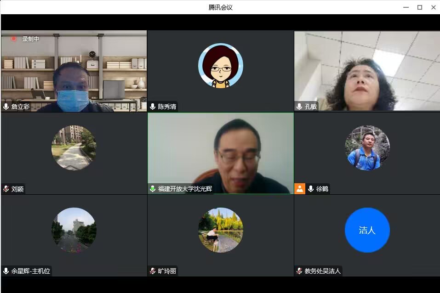Select 旷玲丽's park bench avatar
The height and width of the screenshot is (293, 440).
click(x=220, y=230)
